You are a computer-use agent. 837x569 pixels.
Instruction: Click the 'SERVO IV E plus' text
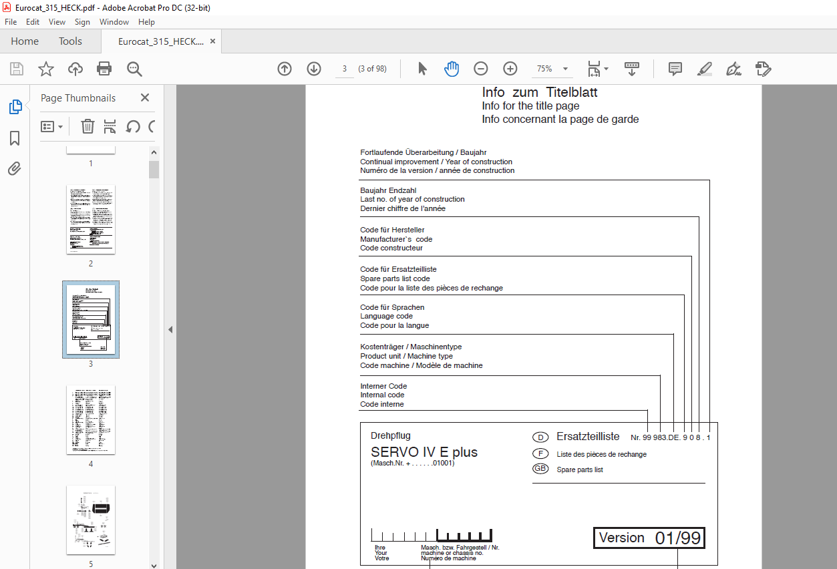(424, 452)
